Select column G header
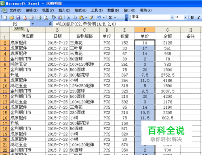202x155 pixels. click(168, 30)
